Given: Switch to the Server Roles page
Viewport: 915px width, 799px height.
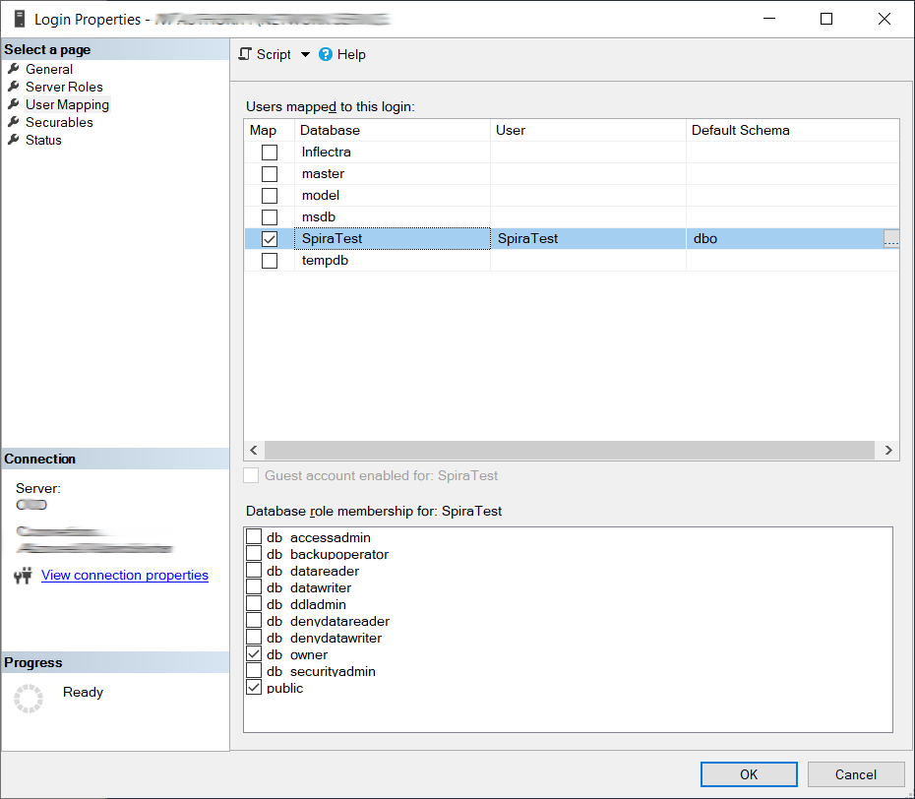Looking at the screenshot, I should click(64, 87).
